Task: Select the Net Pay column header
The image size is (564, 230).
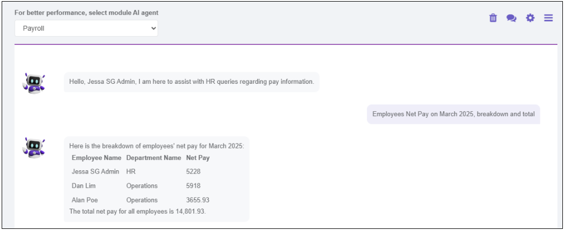Action: tap(198, 158)
